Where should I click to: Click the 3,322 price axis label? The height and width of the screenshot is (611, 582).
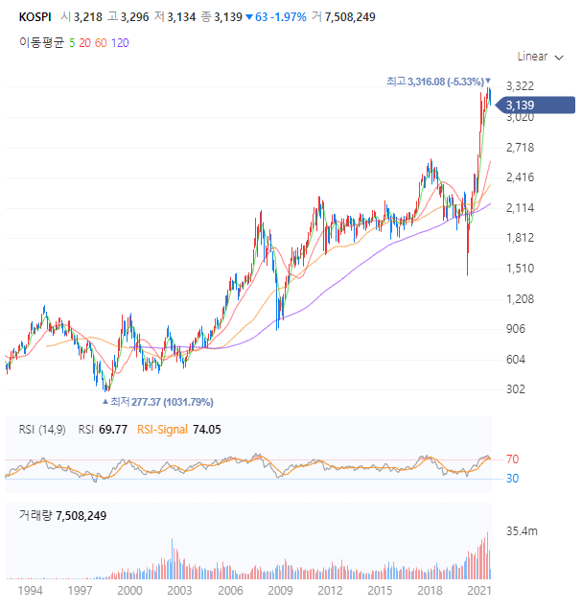click(520, 86)
